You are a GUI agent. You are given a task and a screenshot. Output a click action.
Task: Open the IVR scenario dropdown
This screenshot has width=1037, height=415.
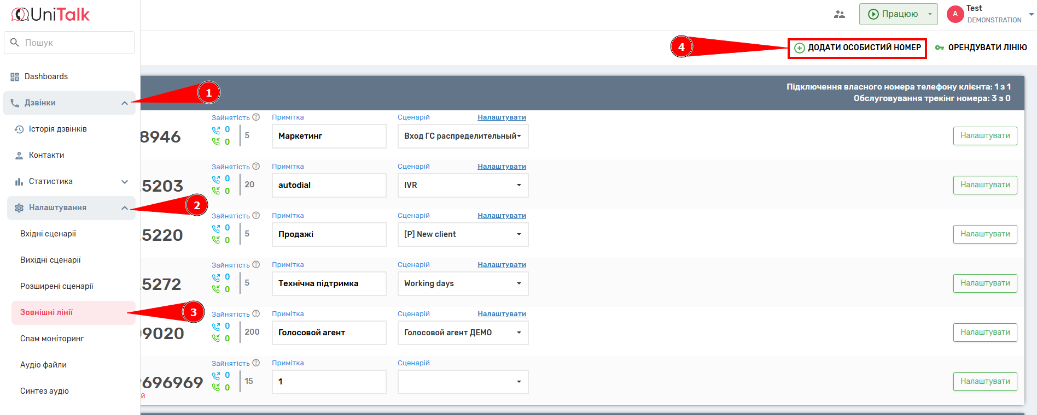(x=463, y=185)
